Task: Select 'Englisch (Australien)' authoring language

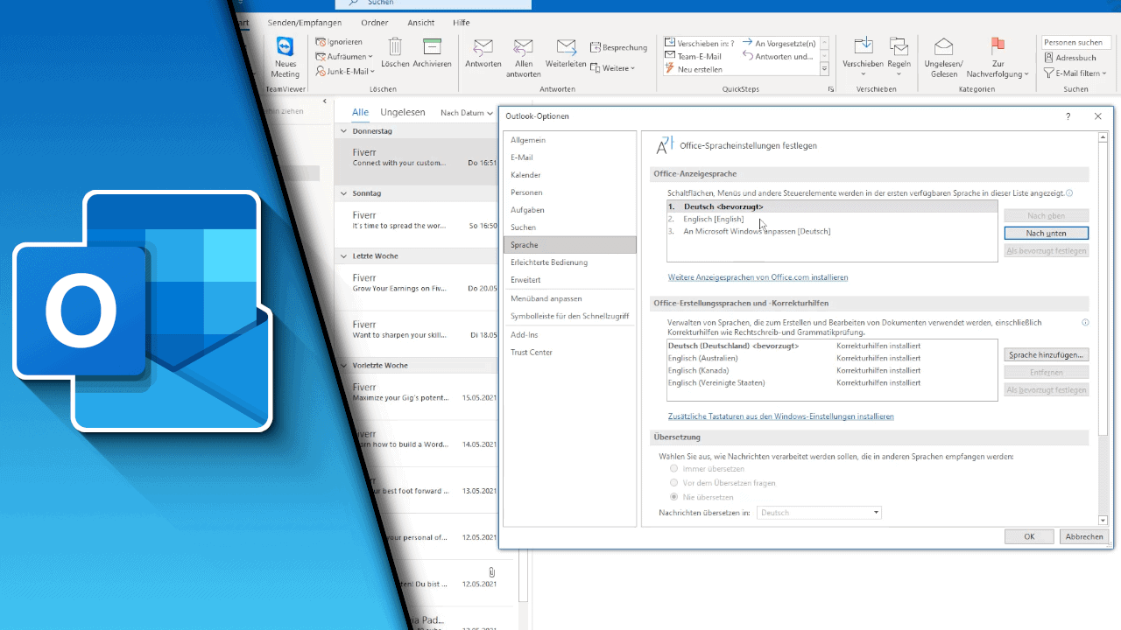Action: click(832, 359)
